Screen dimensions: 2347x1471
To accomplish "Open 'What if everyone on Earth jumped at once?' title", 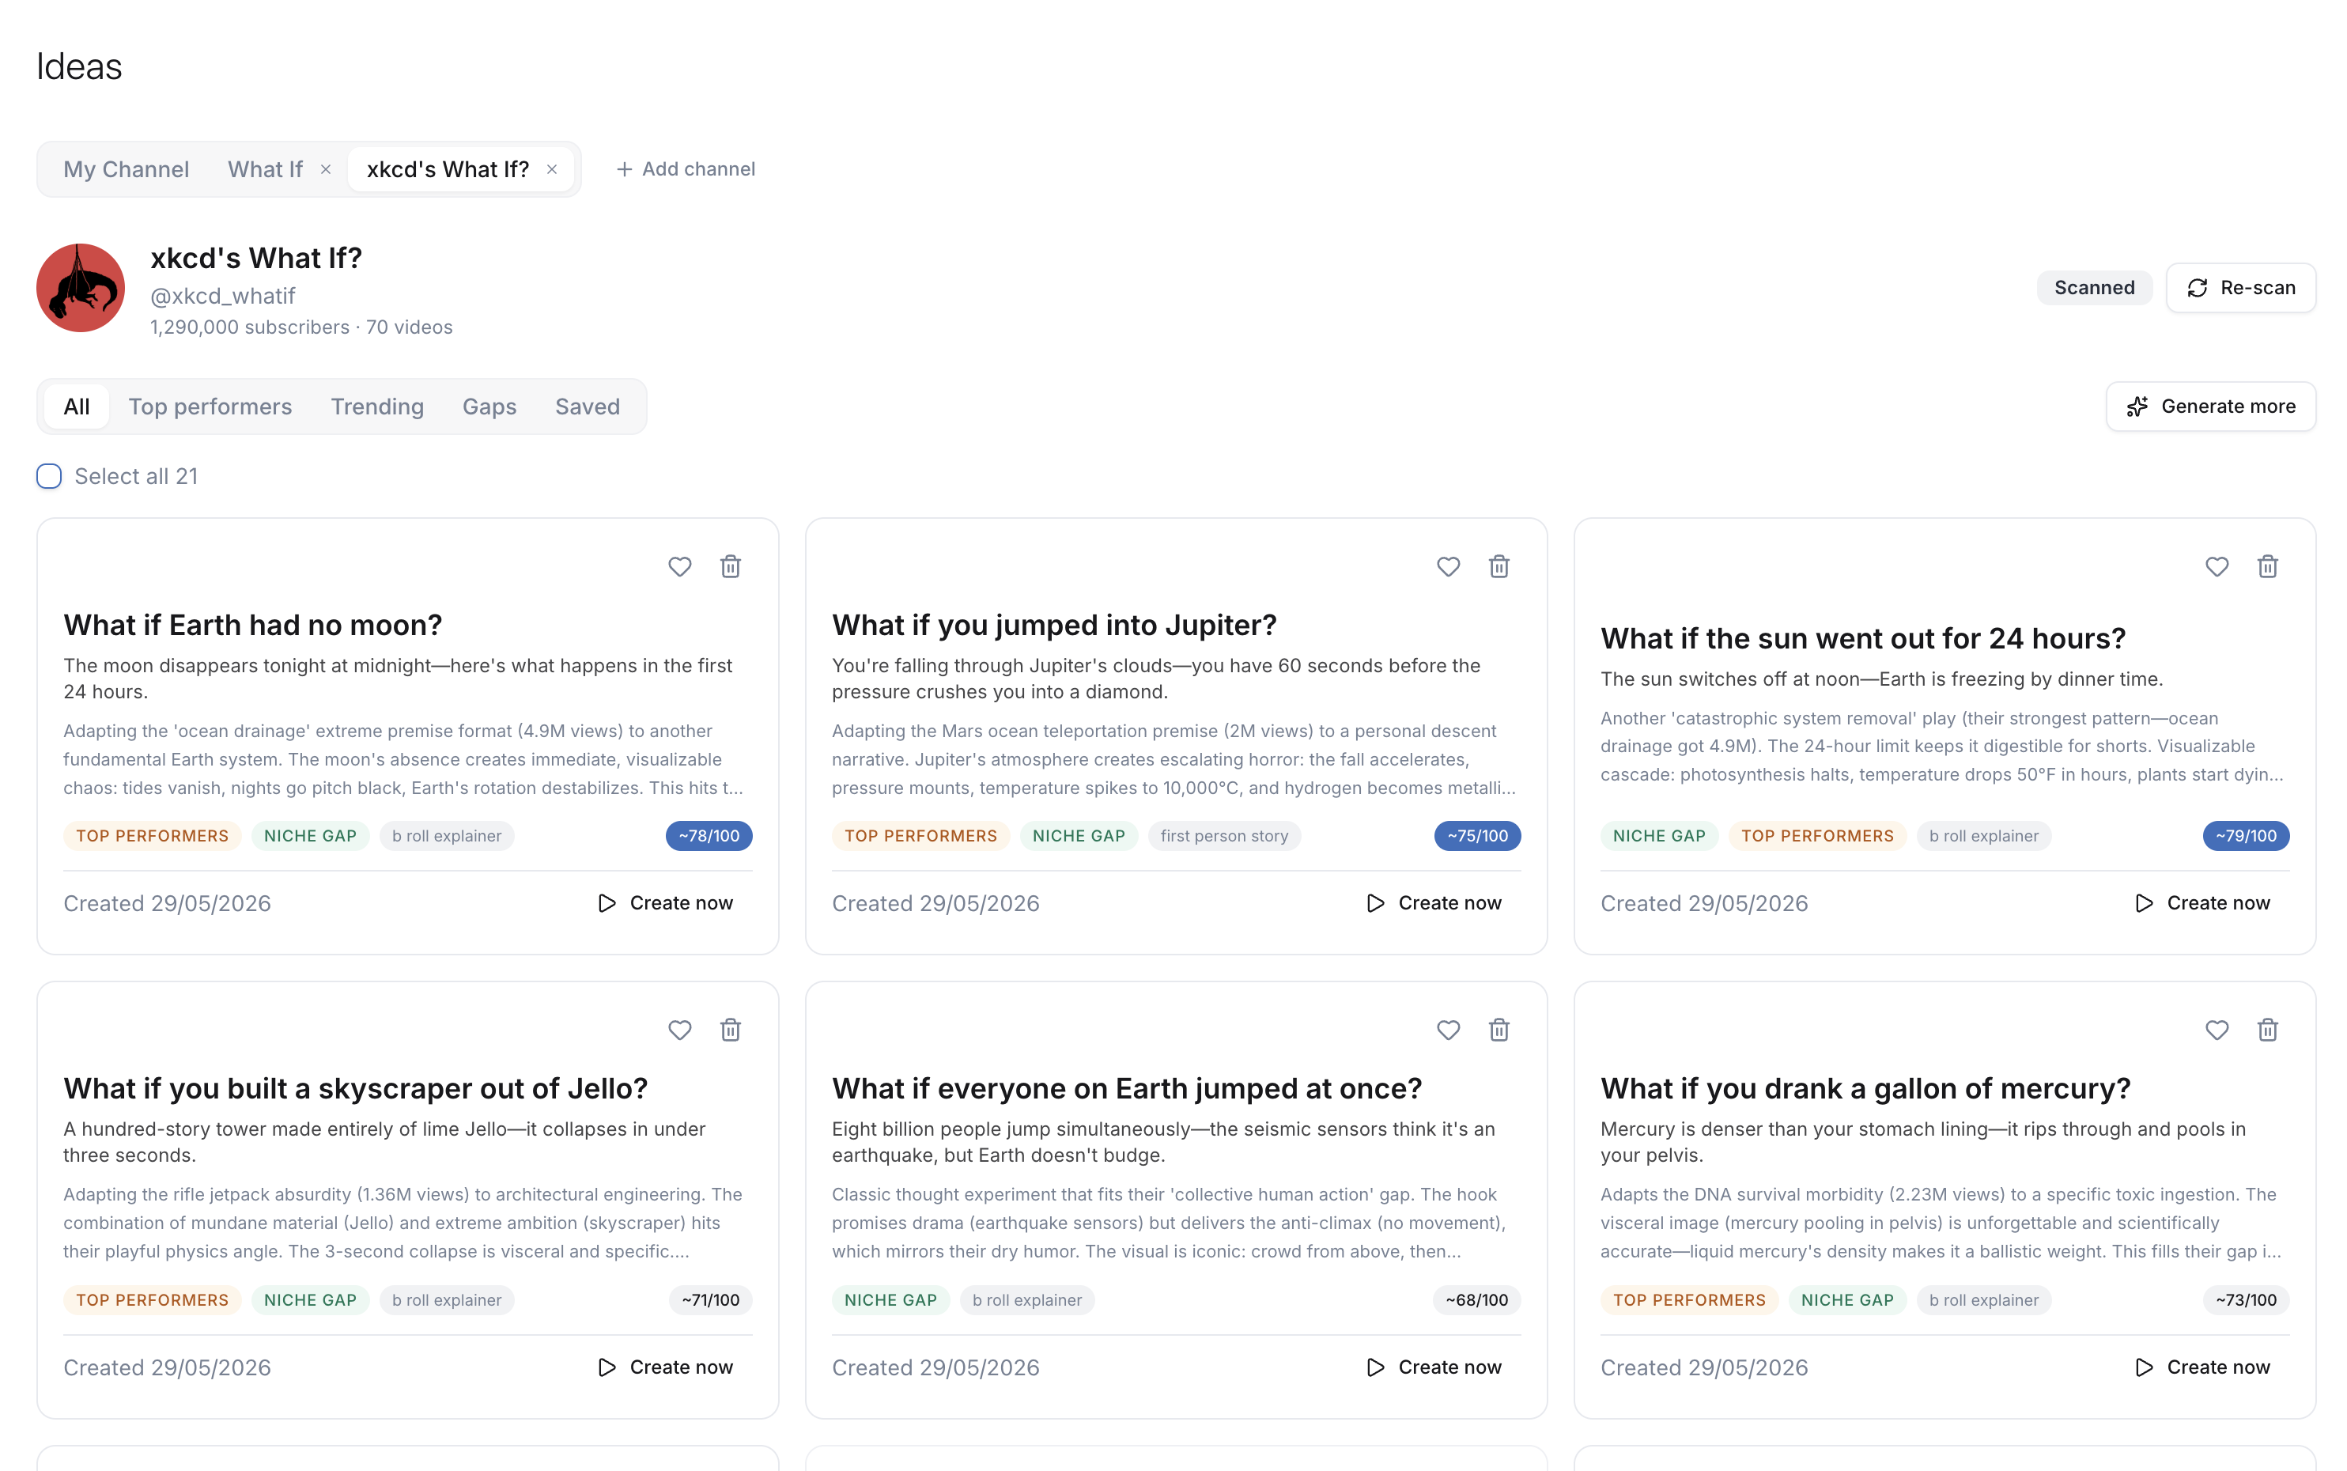I will pyautogui.click(x=1126, y=1089).
